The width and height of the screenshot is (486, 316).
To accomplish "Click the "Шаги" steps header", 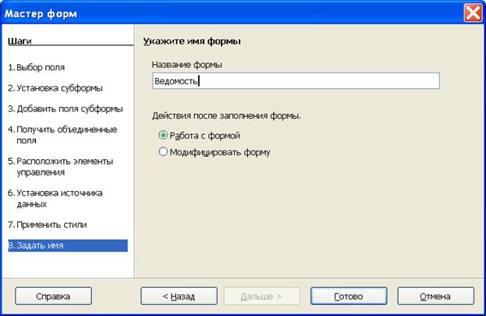I will click(x=20, y=41).
